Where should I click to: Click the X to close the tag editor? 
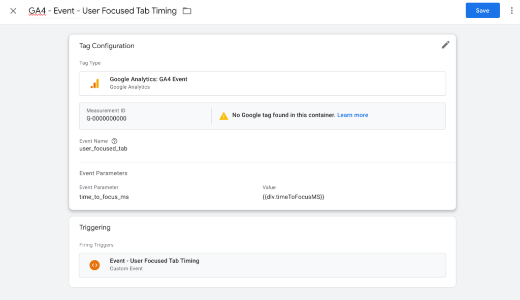[13, 10]
